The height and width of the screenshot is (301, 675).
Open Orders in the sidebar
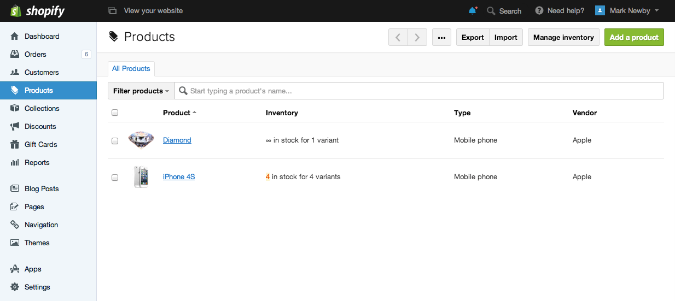[48, 54]
